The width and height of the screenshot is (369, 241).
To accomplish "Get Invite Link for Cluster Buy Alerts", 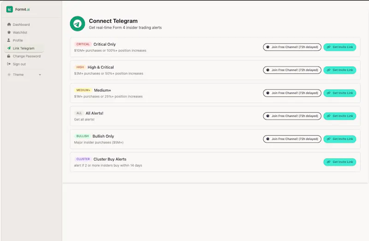I will point(339,162).
